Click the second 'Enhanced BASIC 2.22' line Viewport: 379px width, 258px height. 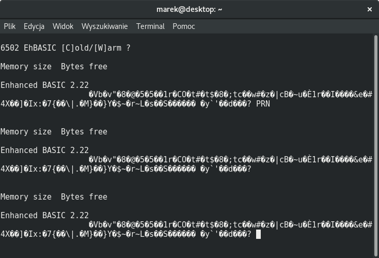click(45, 150)
